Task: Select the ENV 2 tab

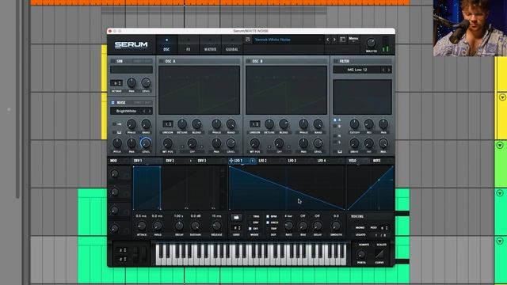Action: 170,161
